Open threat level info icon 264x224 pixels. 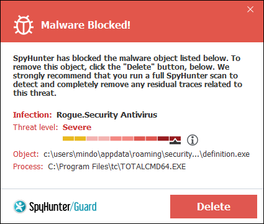point(193,140)
